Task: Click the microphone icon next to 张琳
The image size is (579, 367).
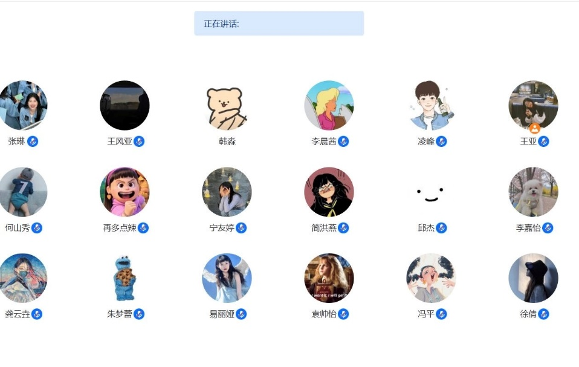Action: click(33, 141)
